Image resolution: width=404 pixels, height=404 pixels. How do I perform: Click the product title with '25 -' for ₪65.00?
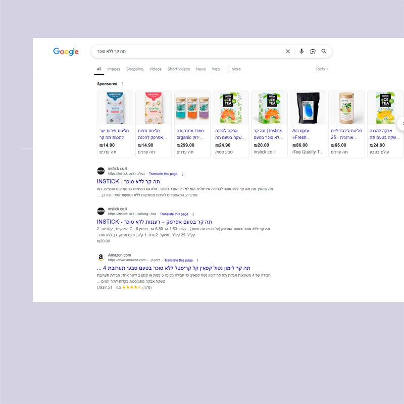pyautogui.click(x=346, y=134)
